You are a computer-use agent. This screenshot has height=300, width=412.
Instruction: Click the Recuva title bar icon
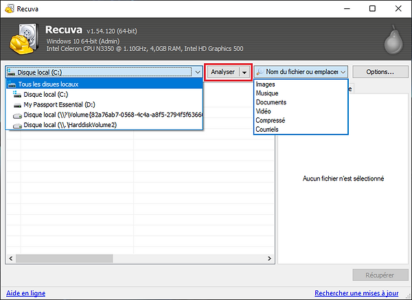point(10,9)
